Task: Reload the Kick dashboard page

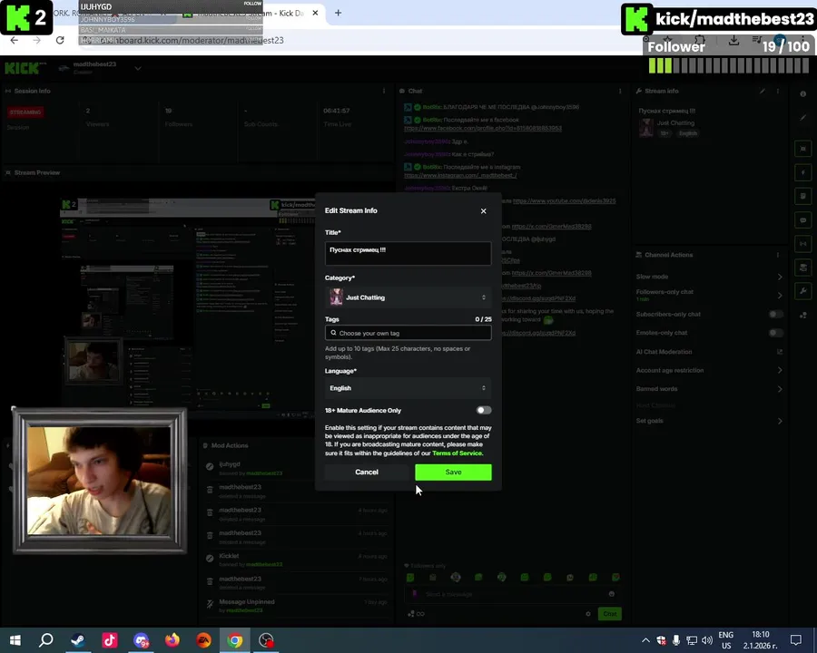Action: pos(60,40)
